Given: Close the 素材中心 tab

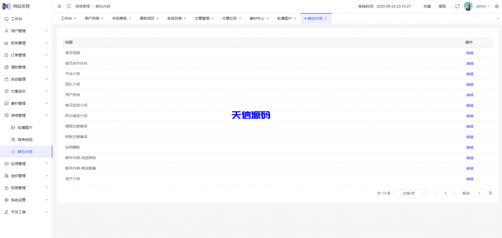Looking at the screenshot, I should point(267,18).
